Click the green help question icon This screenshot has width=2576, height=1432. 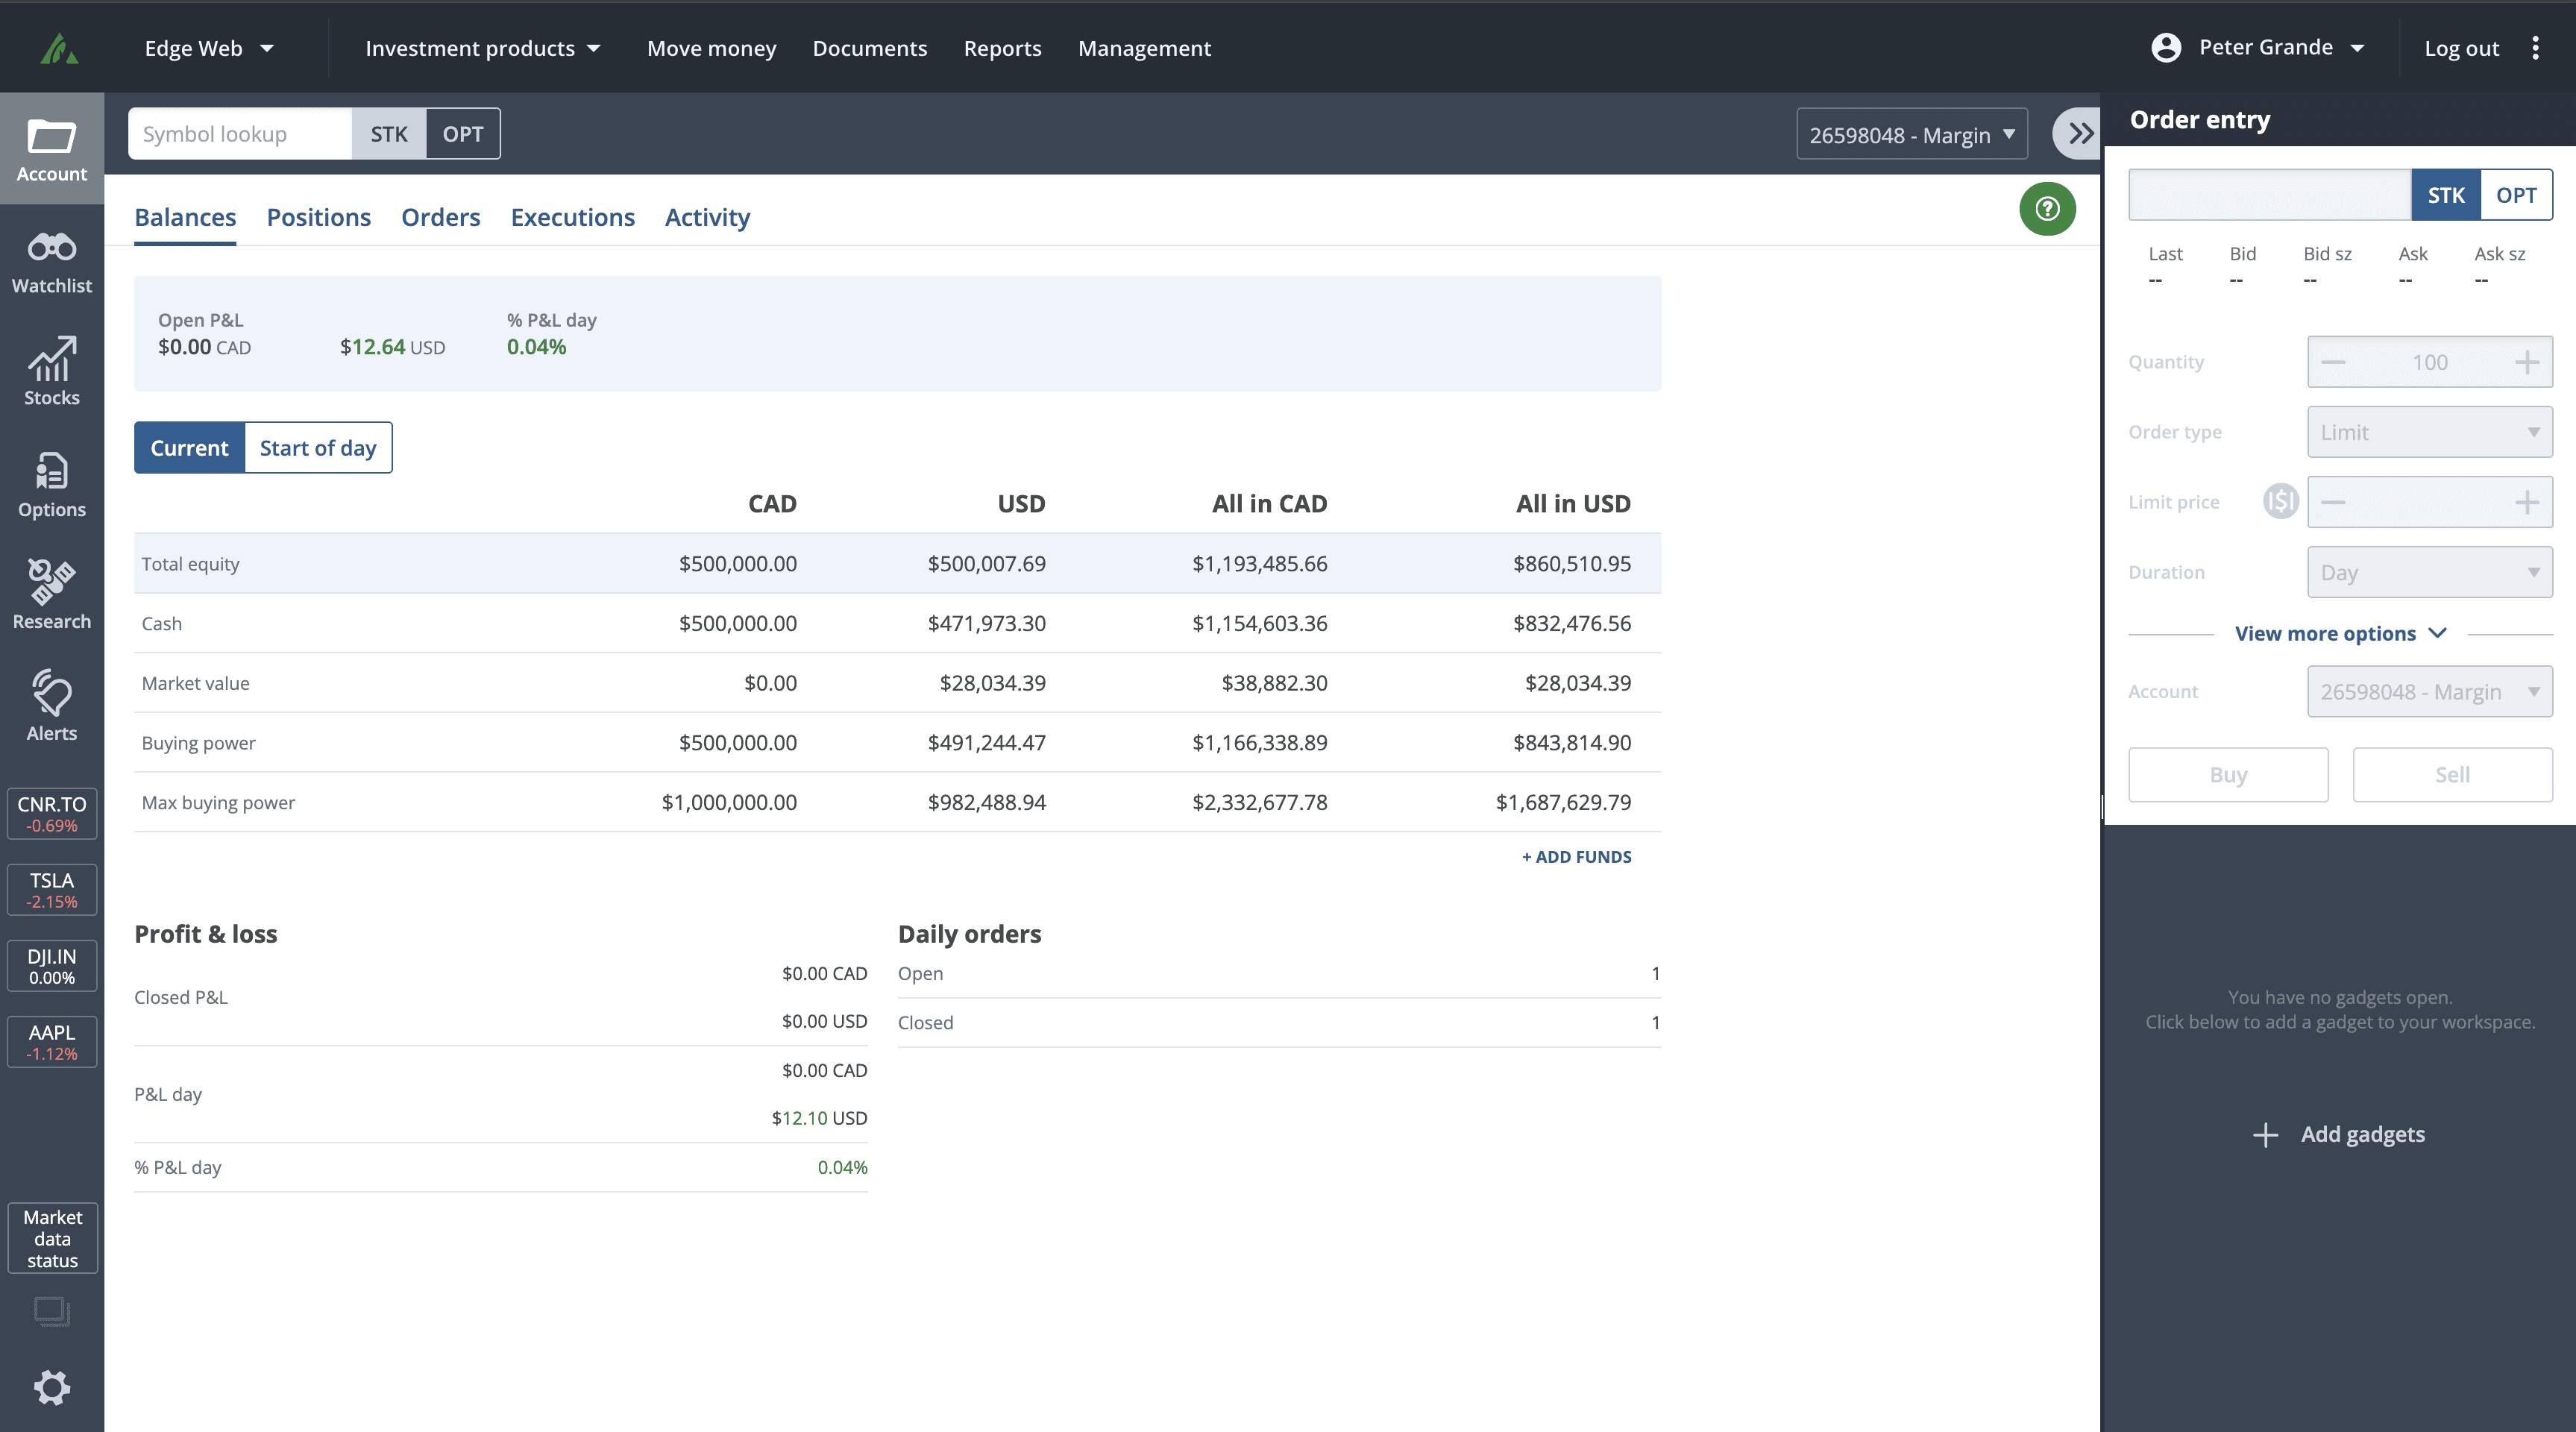coord(2046,209)
